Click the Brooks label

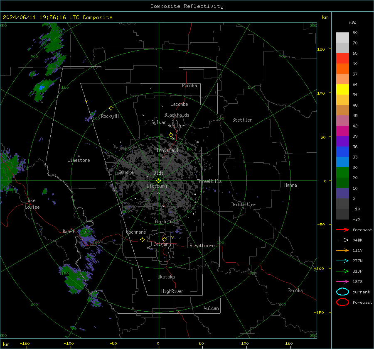click(295, 290)
